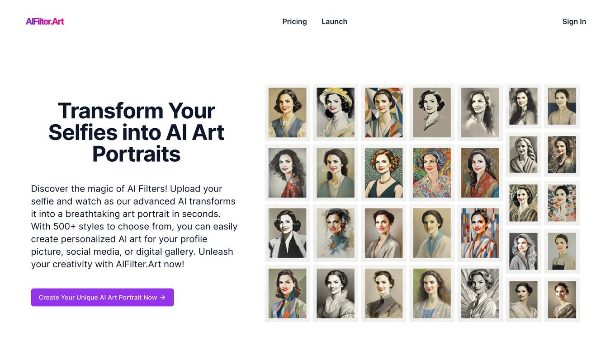Screen dimensions: 615x345
Task: Open the Pricing page
Action: pyautogui.click(x=294, y=21)
